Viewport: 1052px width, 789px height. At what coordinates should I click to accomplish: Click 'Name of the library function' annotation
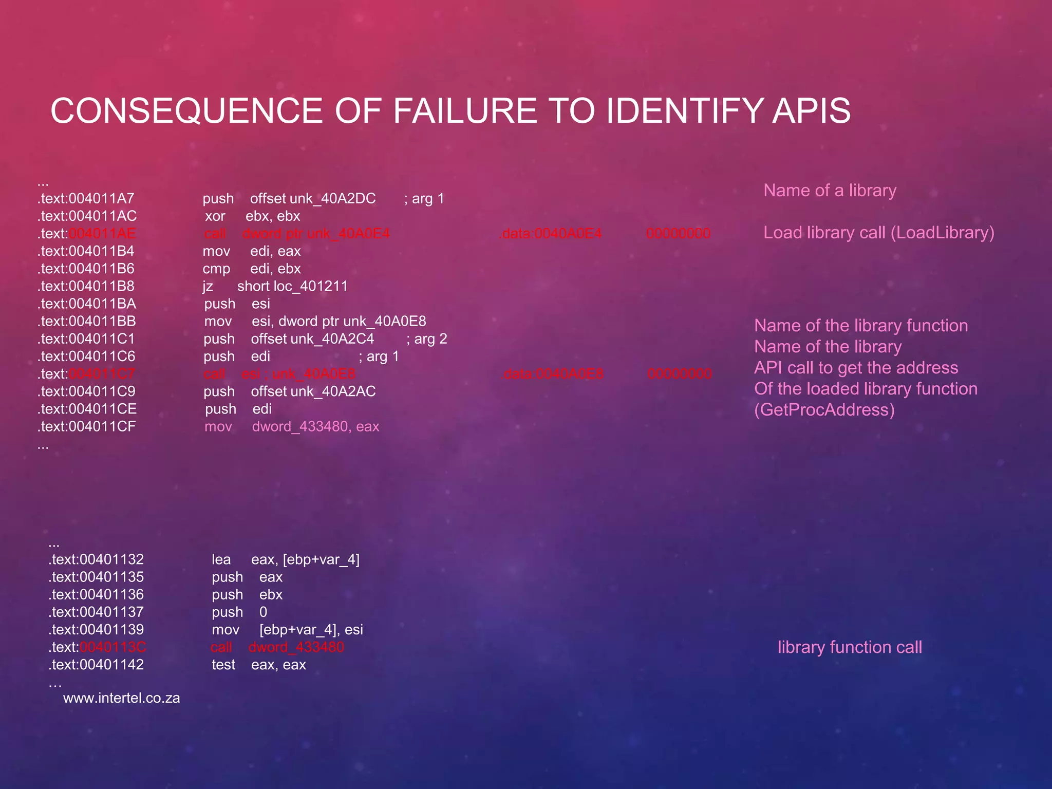click(861, 326)
